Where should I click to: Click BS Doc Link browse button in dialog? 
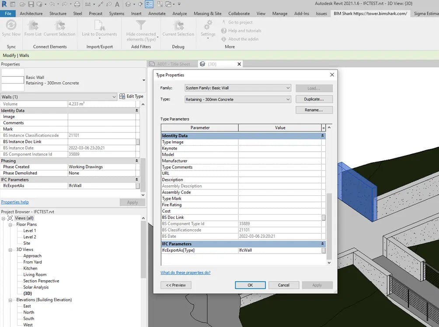coord(324,218)
